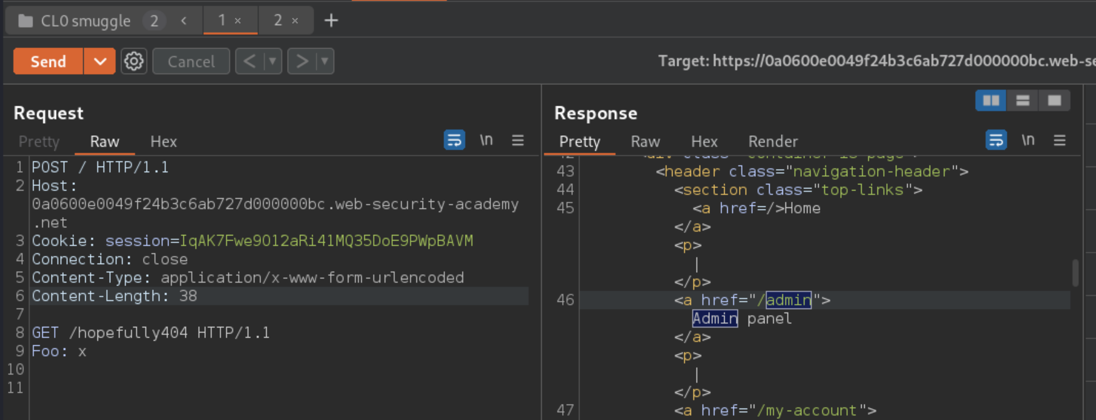This screenshot has width=1096, height=420.
Task: Click the Foo: x header line
Action: pyautogui.click(x=59, y=351)
